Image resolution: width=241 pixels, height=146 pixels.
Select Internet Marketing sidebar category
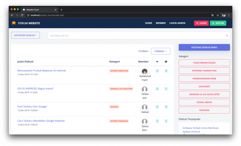pyautogui.click(x=204, y=71)
